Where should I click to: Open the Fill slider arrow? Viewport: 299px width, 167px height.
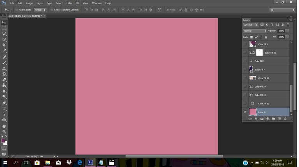pyautogui.click(x=287, y=37)
